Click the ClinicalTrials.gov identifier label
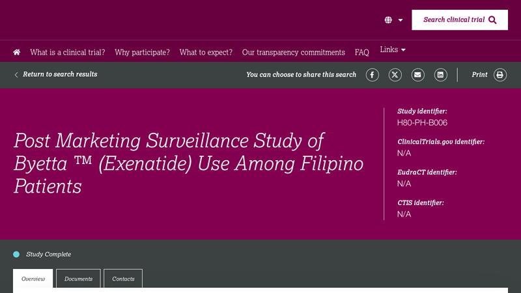This screenshot has height=293, width=521. (x=441, y=142)
